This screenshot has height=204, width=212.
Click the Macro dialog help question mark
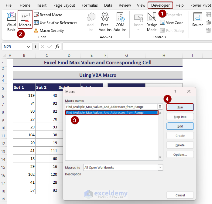[x=175, y=91]
